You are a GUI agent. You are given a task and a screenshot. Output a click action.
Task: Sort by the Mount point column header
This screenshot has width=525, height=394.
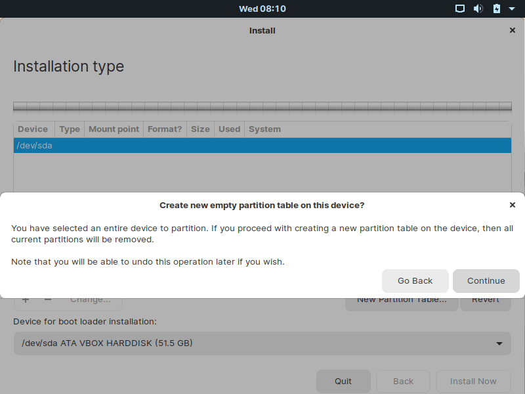tap(114, 129)
